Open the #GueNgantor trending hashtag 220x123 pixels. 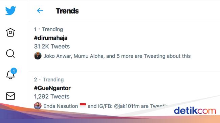52,88
